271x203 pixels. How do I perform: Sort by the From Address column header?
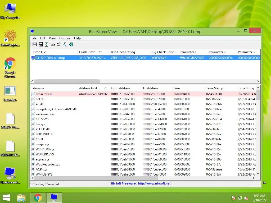(x=125, y=88)
